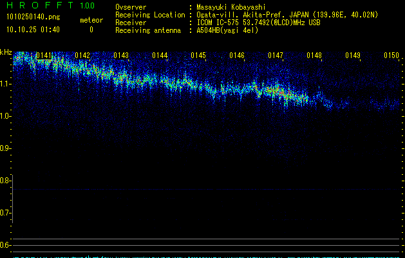405x258 pixels.
Task: Click the Ovserver label
Action: point(131,7)
